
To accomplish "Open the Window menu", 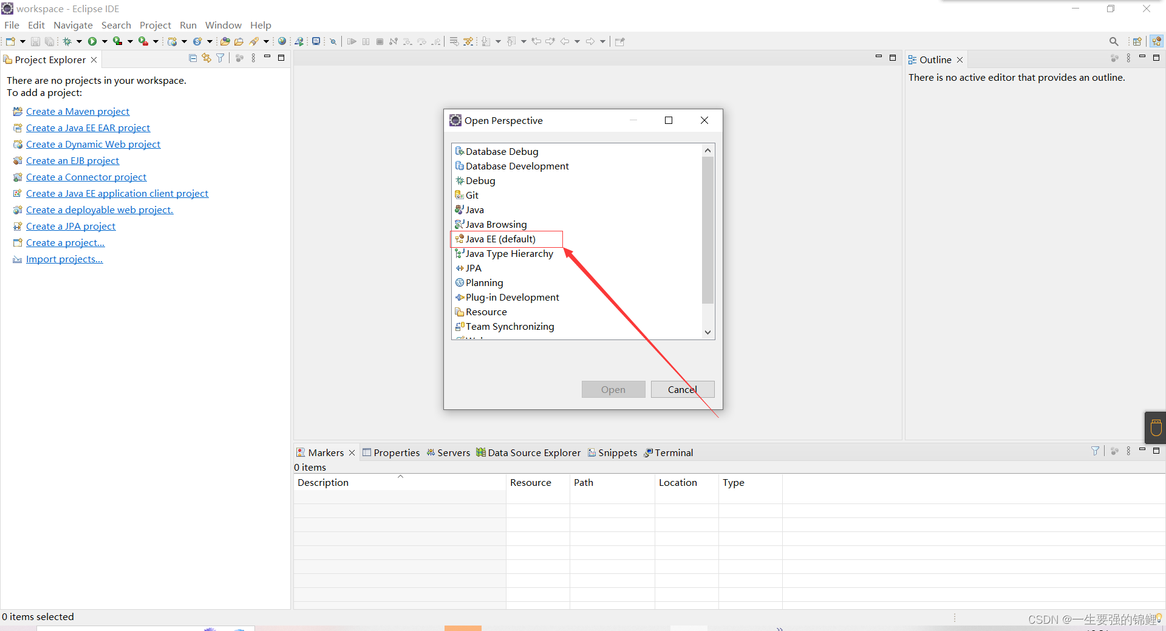I will pos(223,25).
